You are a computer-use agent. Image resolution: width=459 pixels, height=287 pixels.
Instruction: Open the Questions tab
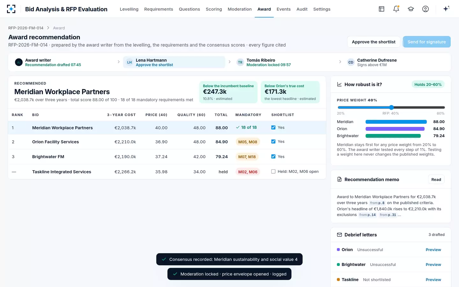pyautogui.click(x=189, y=9)
